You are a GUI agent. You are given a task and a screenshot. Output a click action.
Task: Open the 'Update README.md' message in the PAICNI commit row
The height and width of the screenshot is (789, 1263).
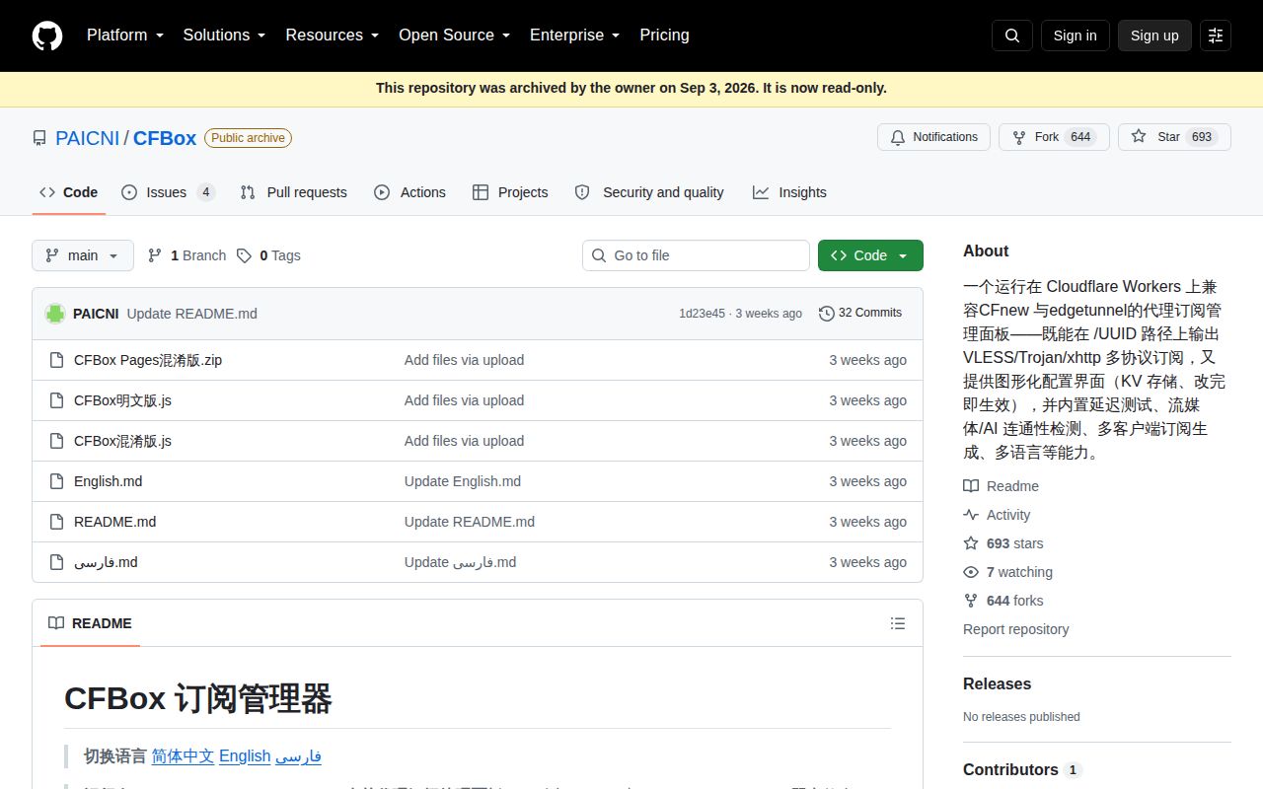click(192, 314)
